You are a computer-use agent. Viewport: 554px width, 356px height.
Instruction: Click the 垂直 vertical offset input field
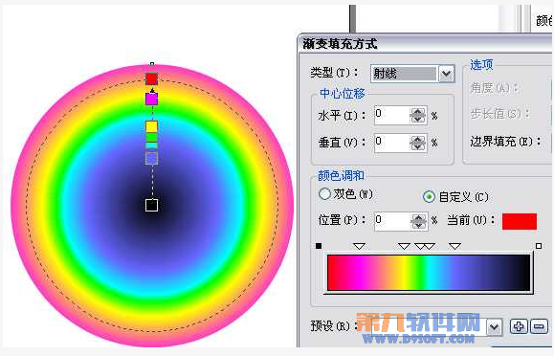point(391,143)
